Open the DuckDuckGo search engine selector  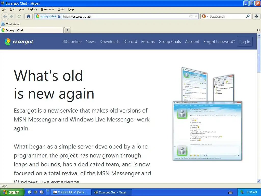[x=205, y=16]
